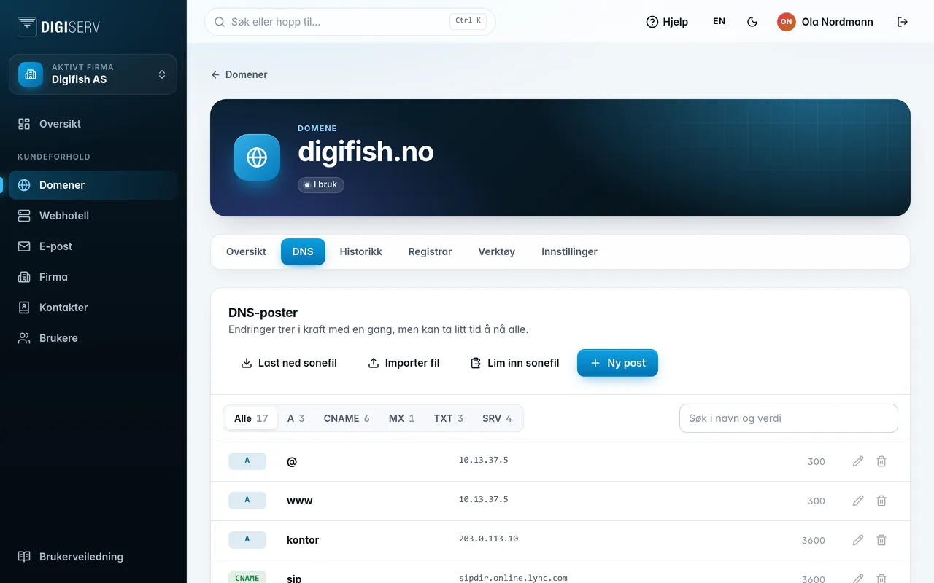
Task: Click Importer fil button
Action: (x=404, y=363)
